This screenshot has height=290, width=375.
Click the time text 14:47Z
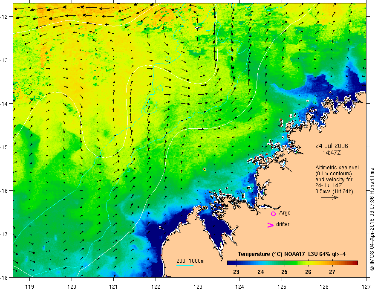tap(331, 153)
